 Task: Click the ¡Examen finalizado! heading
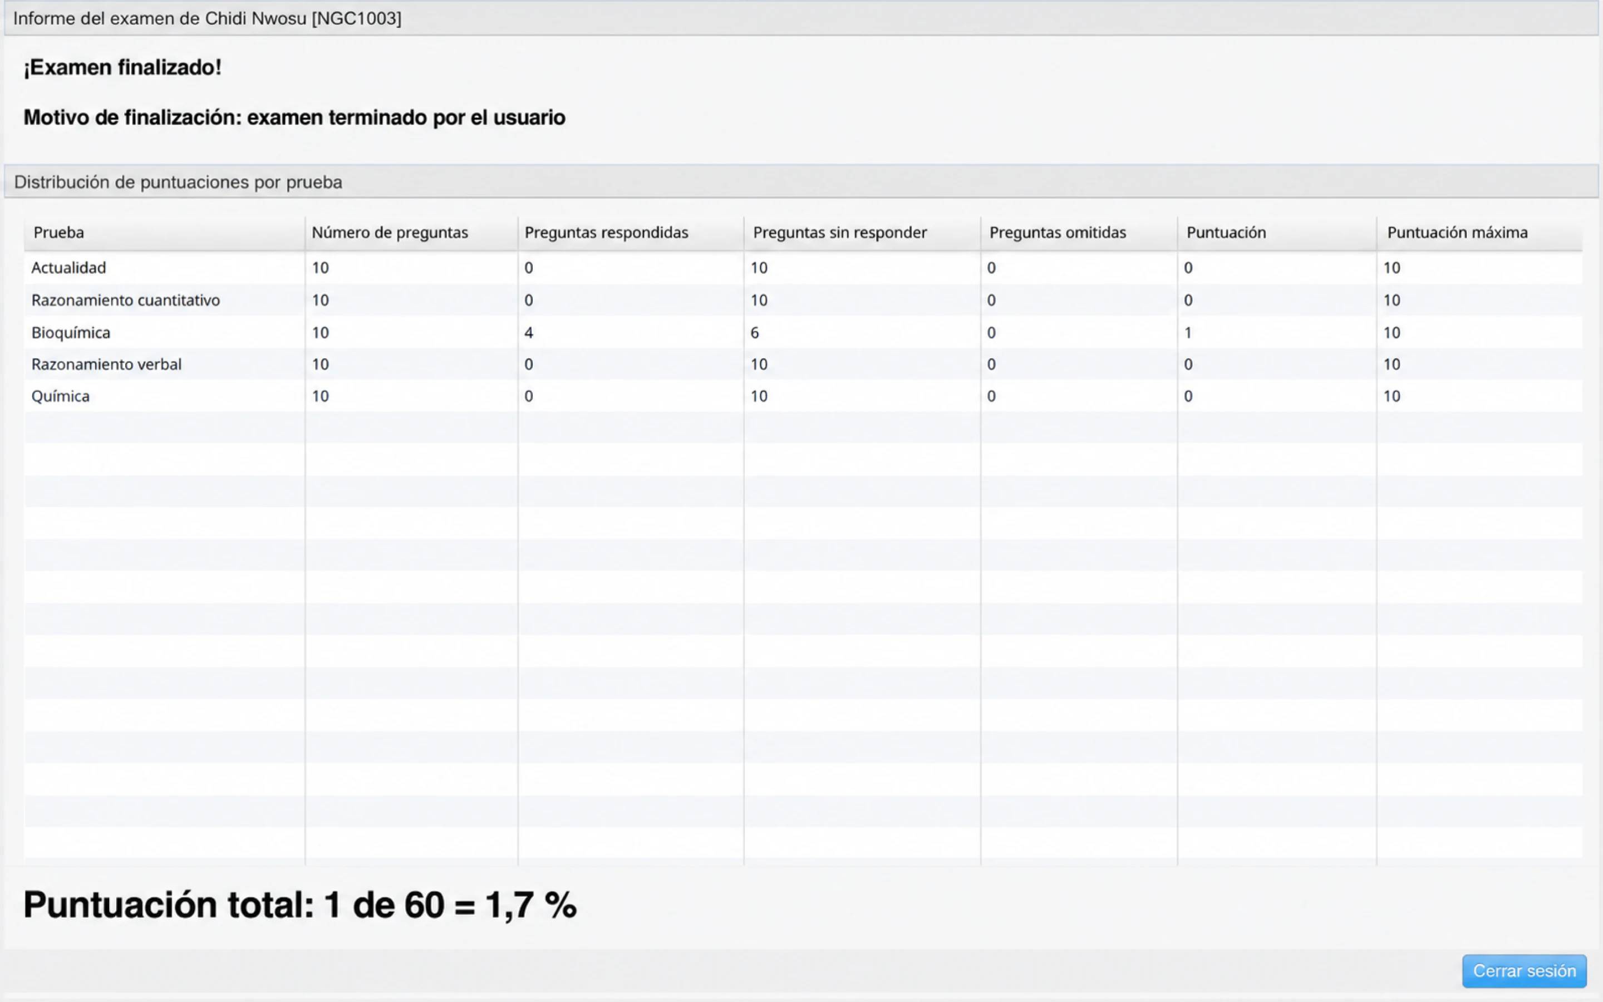(x=122, y=67)
